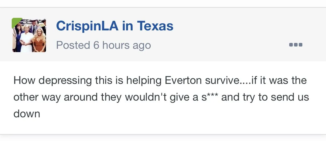The image size is (326, 141).
Task: Click the 6 hours ago text
Action: pyautogui.click(x=122, y=45)
